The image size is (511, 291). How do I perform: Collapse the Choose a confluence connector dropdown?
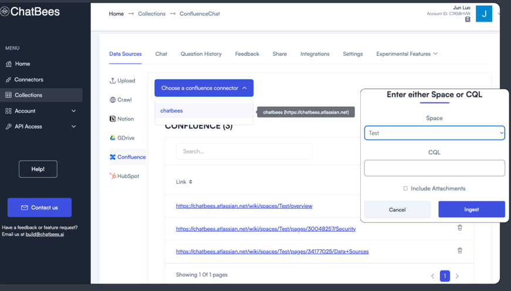[x=204, y=88]
